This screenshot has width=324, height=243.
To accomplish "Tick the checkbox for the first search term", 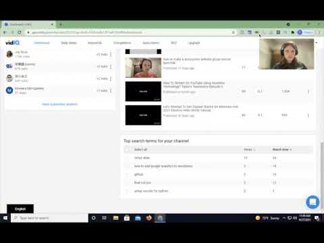I will (127, 158).
